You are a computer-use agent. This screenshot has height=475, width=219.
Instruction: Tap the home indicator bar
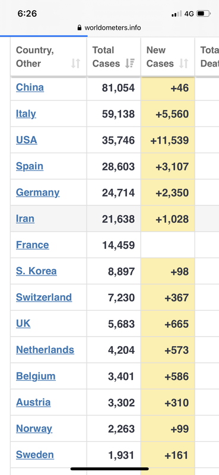click(109, 469)
